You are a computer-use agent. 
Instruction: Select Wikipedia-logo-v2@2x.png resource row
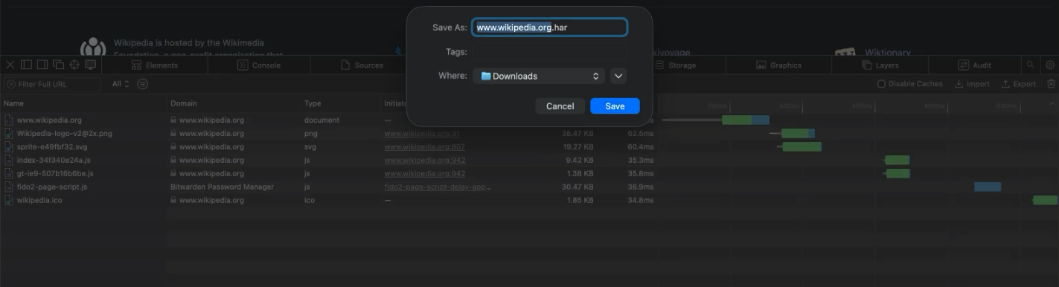529,133
